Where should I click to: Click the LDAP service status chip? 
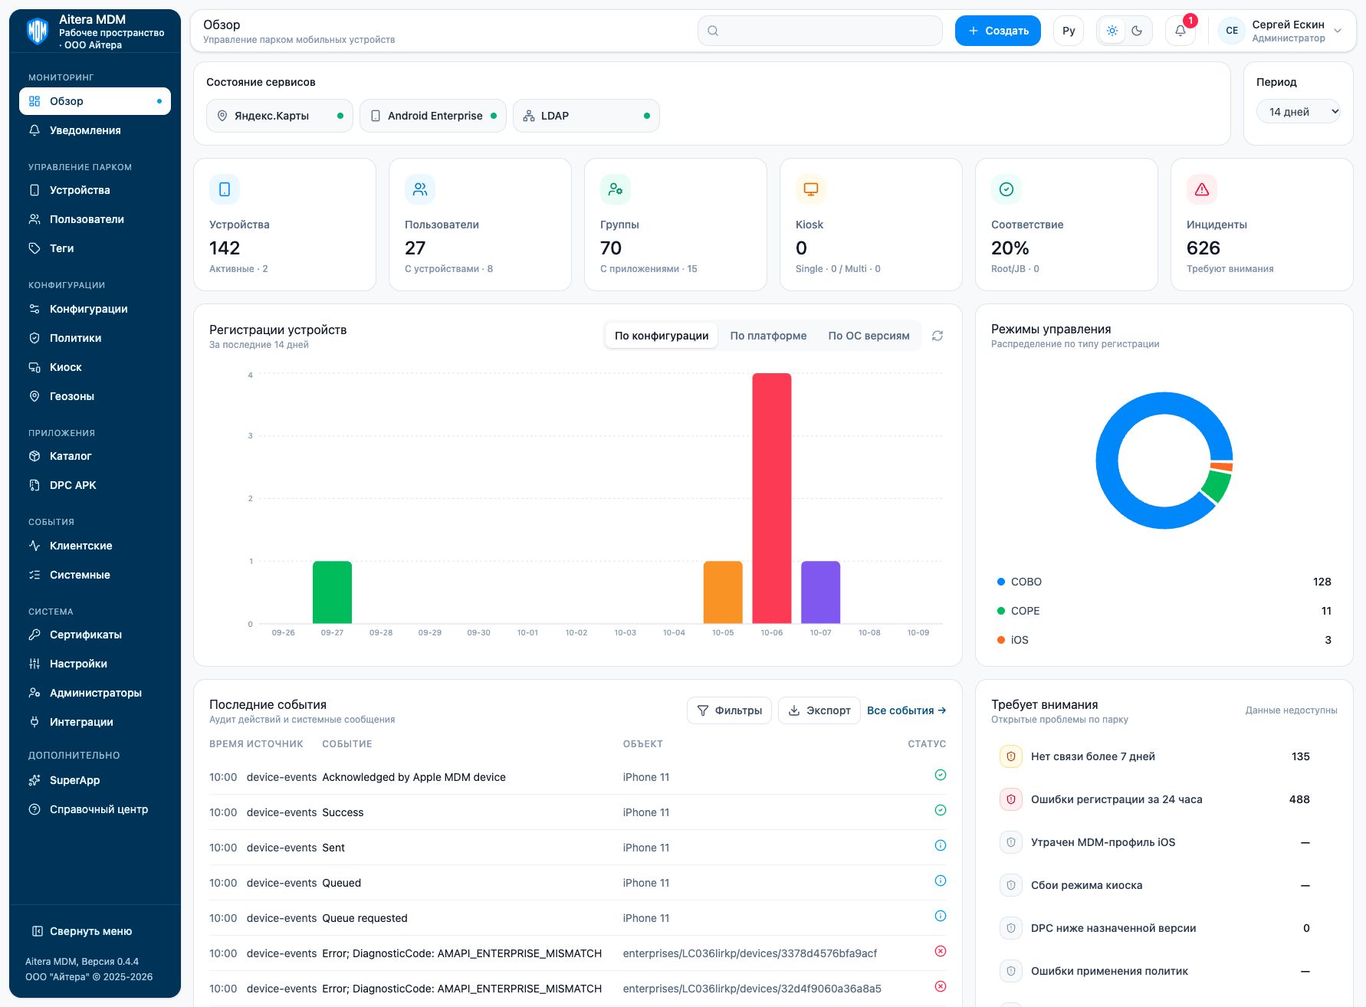tap(586, 116)
